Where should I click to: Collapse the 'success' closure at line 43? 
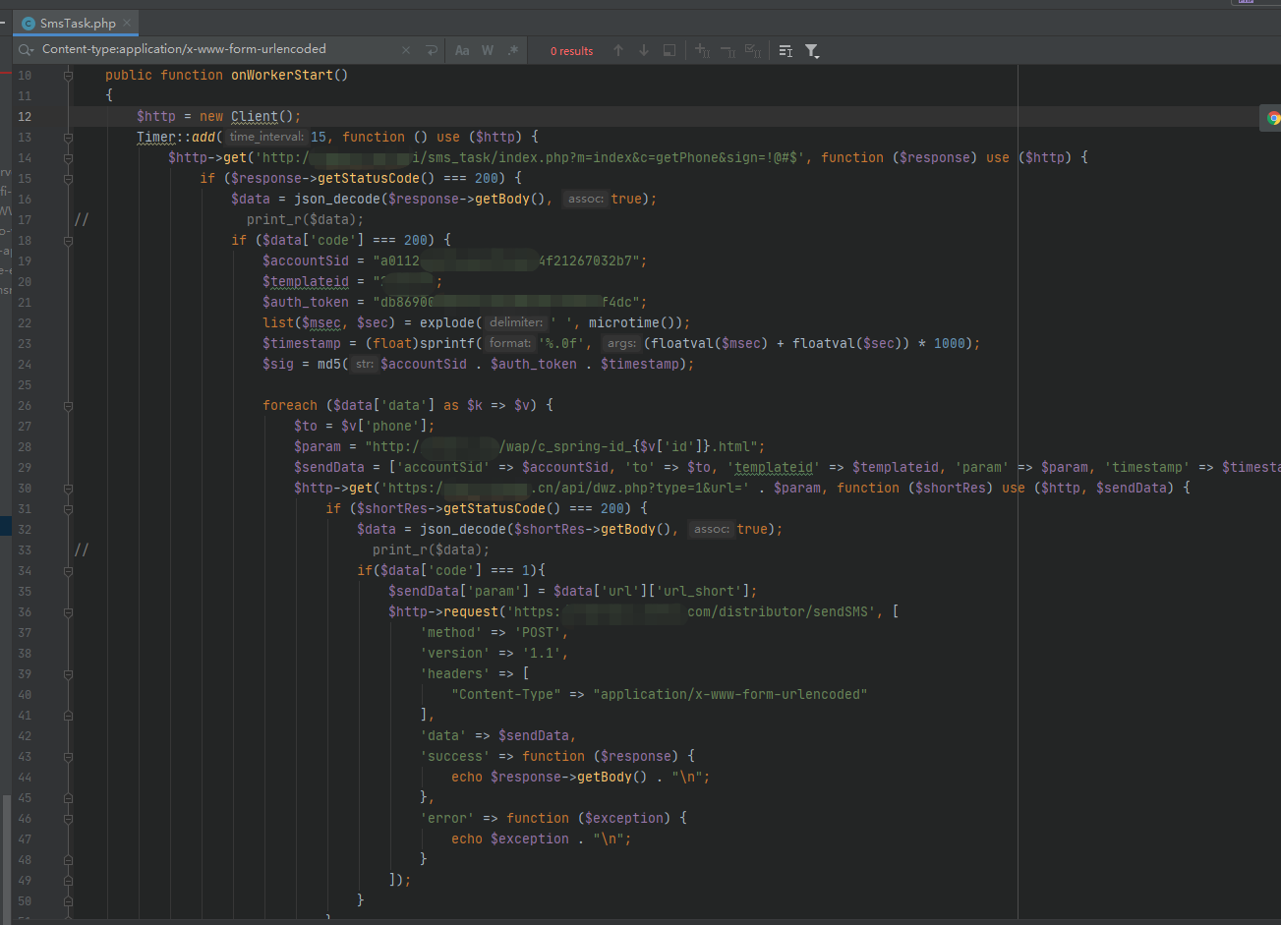click(x=68, y=756)
